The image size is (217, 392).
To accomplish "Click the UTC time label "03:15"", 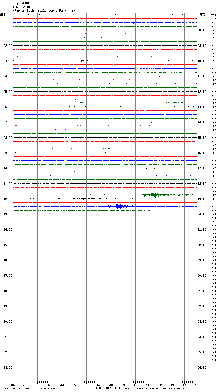I will click(x=202, y=322).
